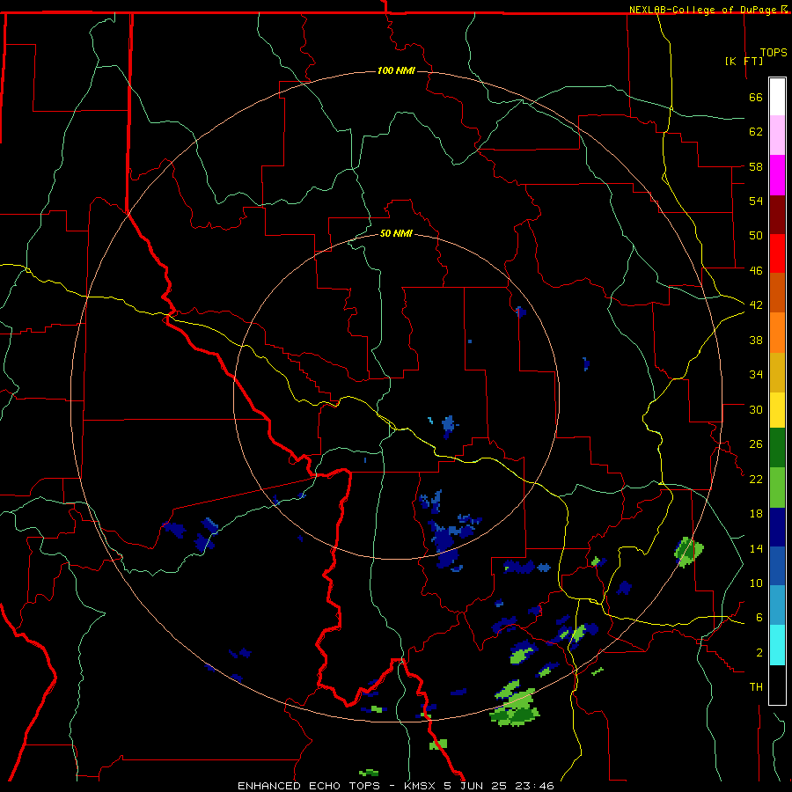Select the 50 NMI range ring label
Image resolution: width=792 pixels, height=792 pixels.
396,233
